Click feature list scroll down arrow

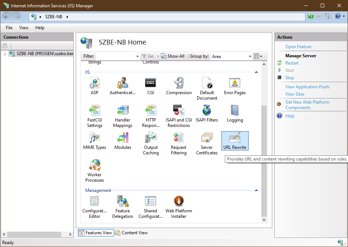point(264,220)
